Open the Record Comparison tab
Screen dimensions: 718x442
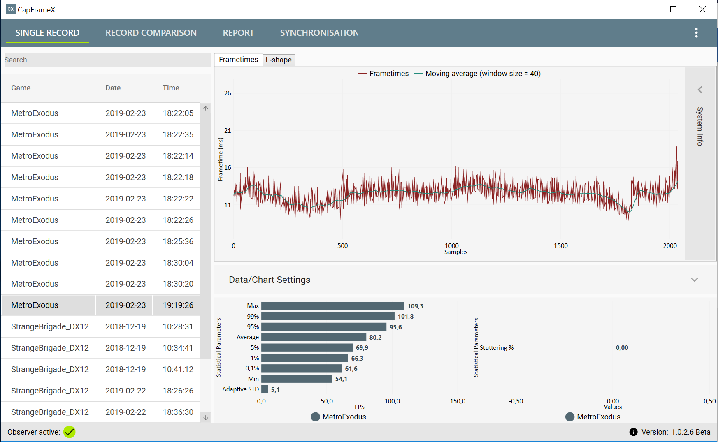point(151,33)
